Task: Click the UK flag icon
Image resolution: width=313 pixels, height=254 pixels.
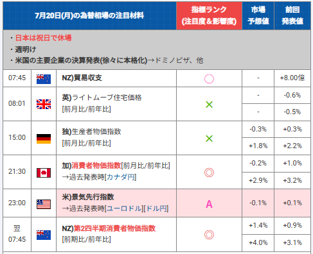Action: [x=44, y=104]
